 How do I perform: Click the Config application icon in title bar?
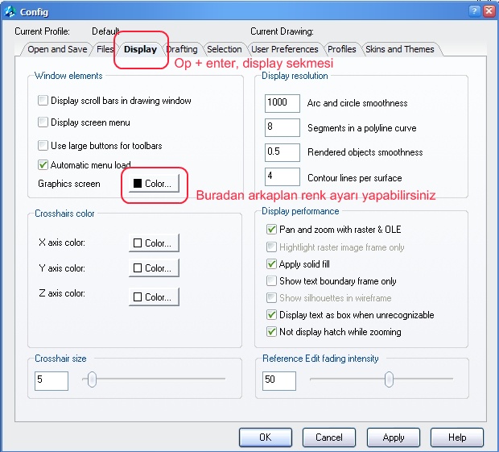(x=10, y=12)
